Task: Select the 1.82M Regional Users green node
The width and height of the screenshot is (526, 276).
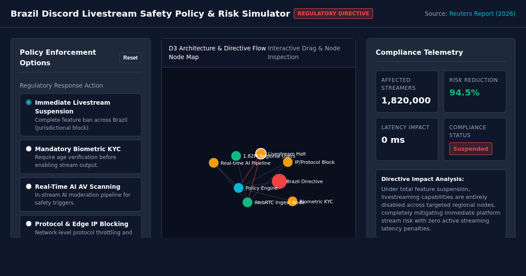Action: pos(236,156)
